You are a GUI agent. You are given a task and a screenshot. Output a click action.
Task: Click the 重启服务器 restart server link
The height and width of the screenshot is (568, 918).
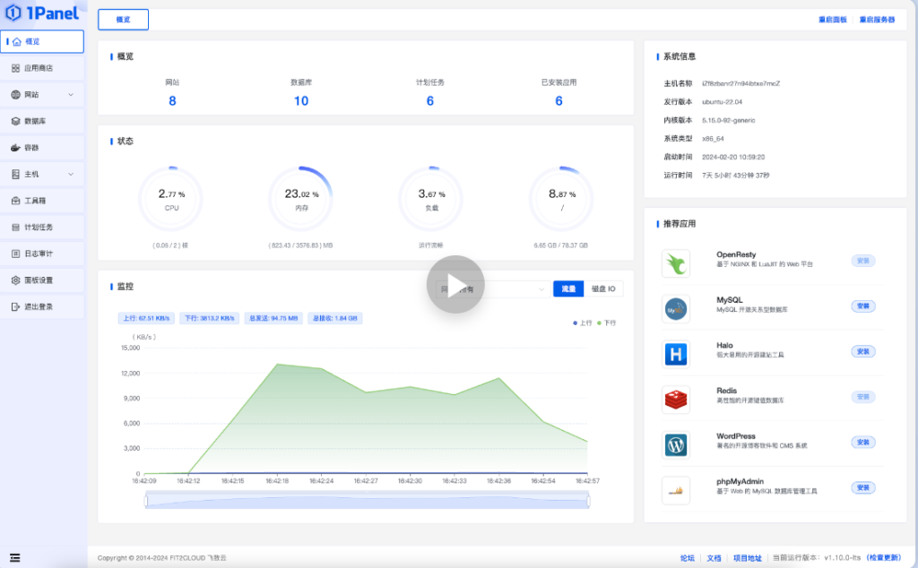pyautogui.click(x=877, y=20)
